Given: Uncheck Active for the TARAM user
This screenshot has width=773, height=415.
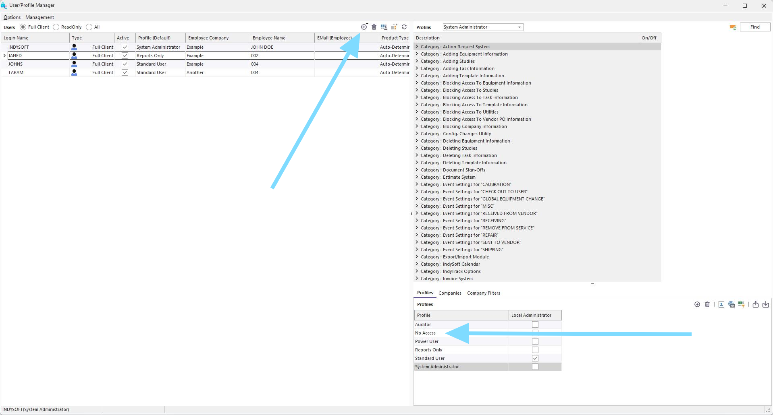Looking at the screenshot, I should coord(125,72).
